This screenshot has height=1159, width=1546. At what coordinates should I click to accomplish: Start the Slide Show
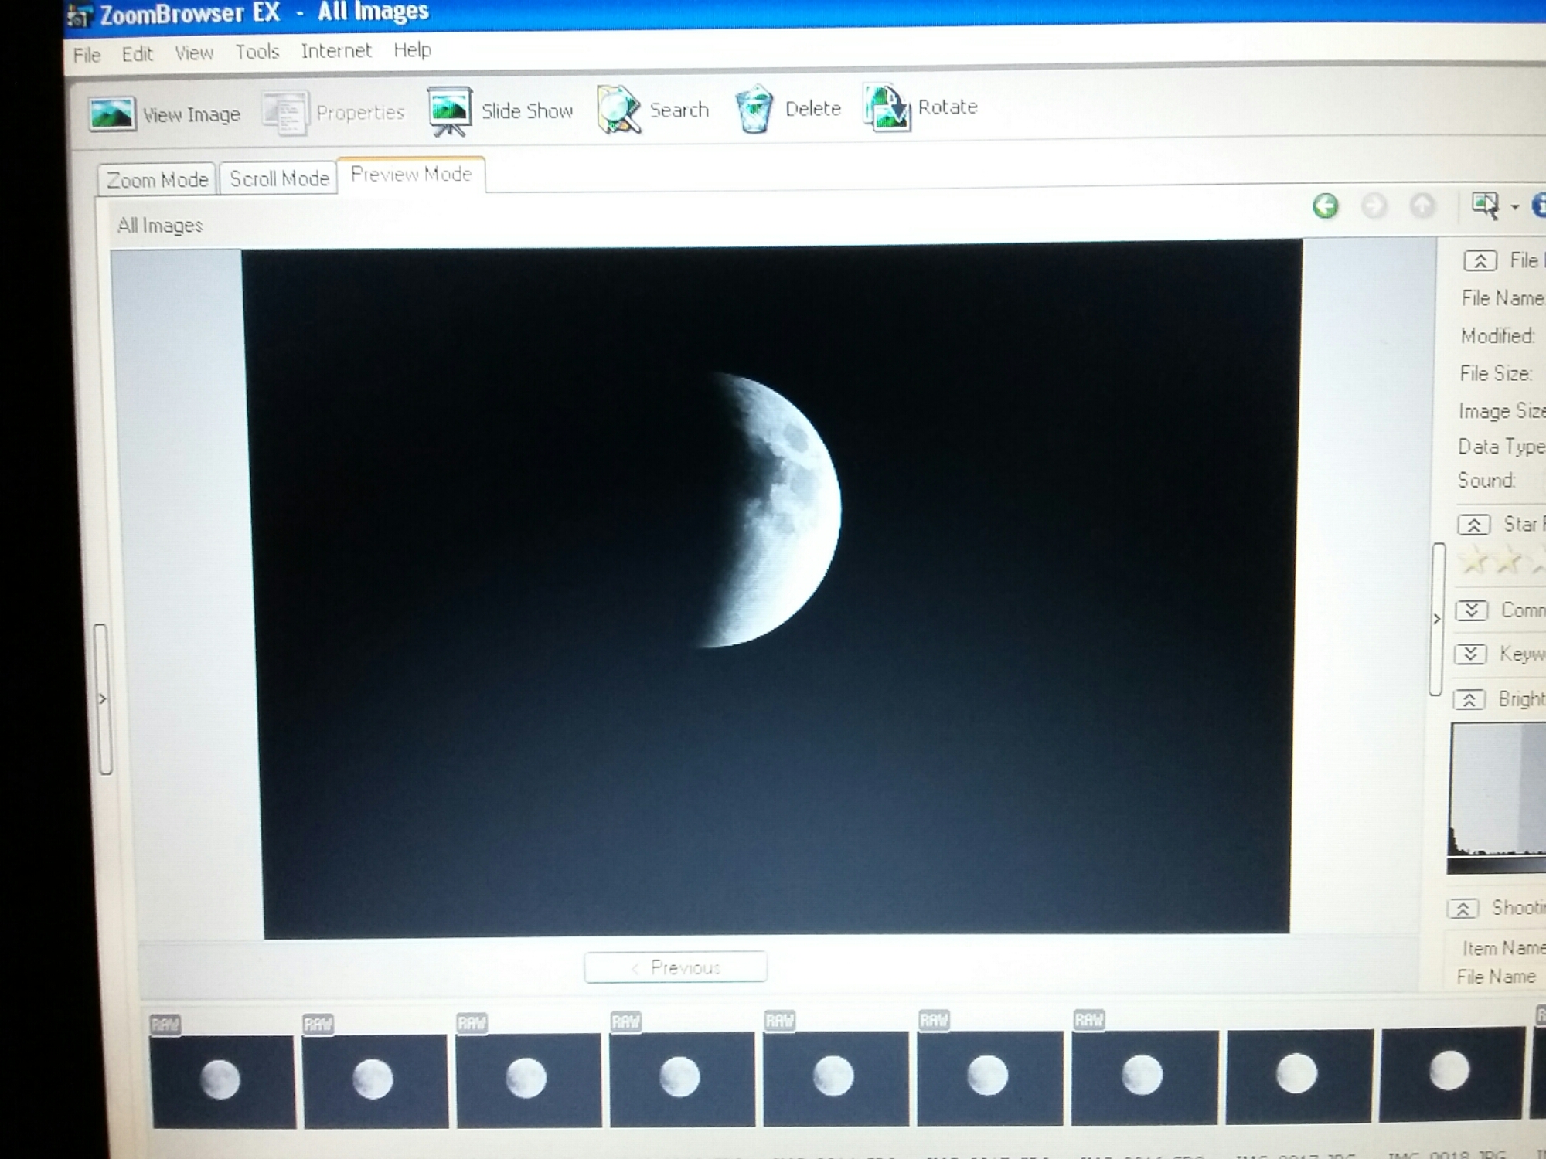[450, 110]
